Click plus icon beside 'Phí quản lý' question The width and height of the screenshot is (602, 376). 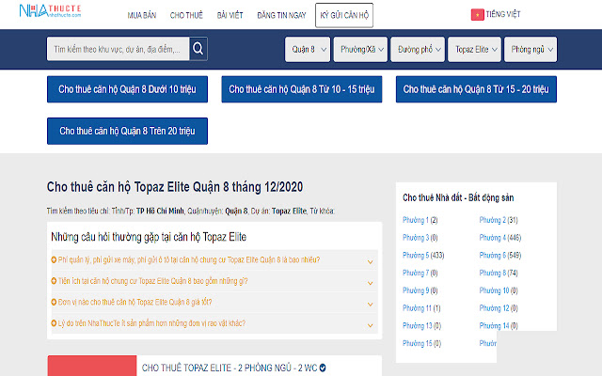click(x=54, y=259)
